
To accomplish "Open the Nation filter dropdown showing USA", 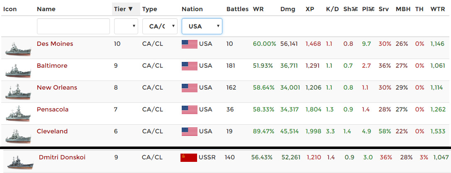I will coord(202,26).
